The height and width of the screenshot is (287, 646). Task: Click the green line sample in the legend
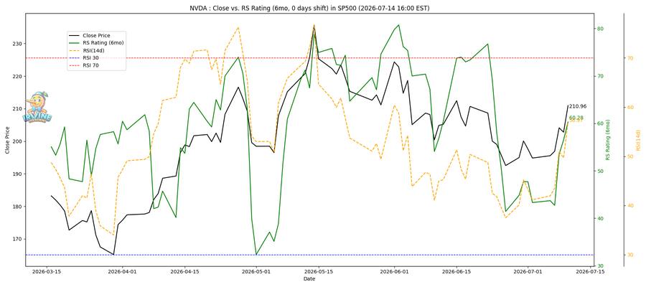(74, 43)
